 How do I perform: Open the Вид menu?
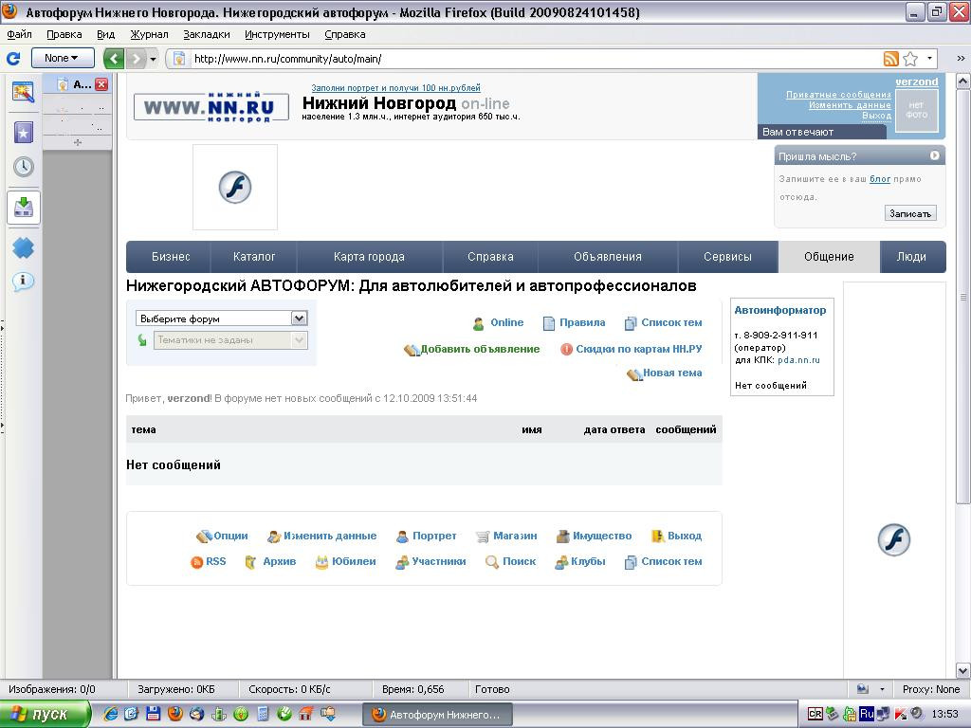point(106,35)
